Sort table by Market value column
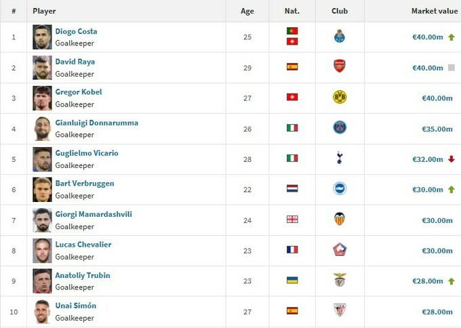Image resolution: width=461 pixels, height=328 pixels. click(x=434, y=11)
